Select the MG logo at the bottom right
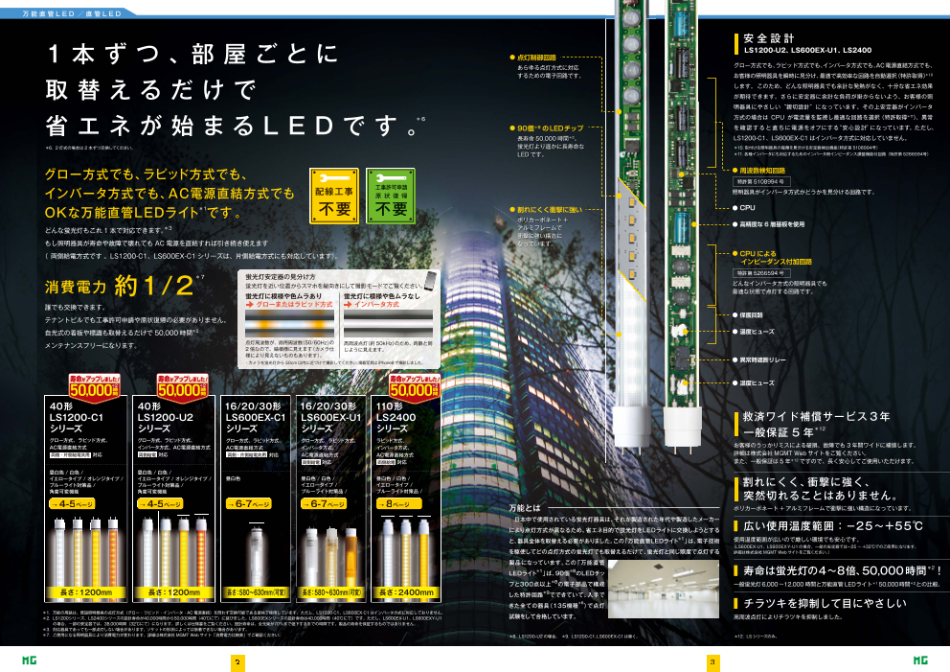950x672 pixels. 922,660
